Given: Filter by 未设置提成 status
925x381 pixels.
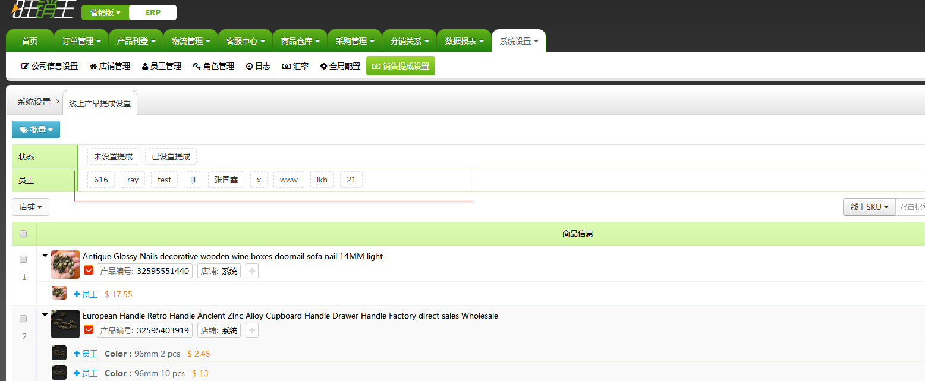Looking at the screenshot, I should [113, 156].
